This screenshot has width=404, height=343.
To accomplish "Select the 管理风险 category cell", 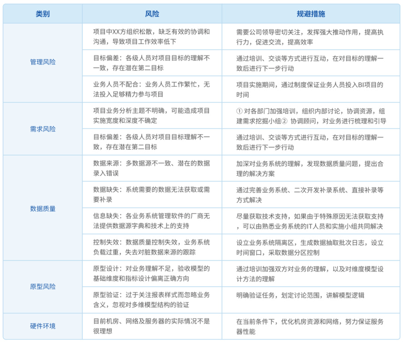I will pyautogui.click(x=43, y=63).
